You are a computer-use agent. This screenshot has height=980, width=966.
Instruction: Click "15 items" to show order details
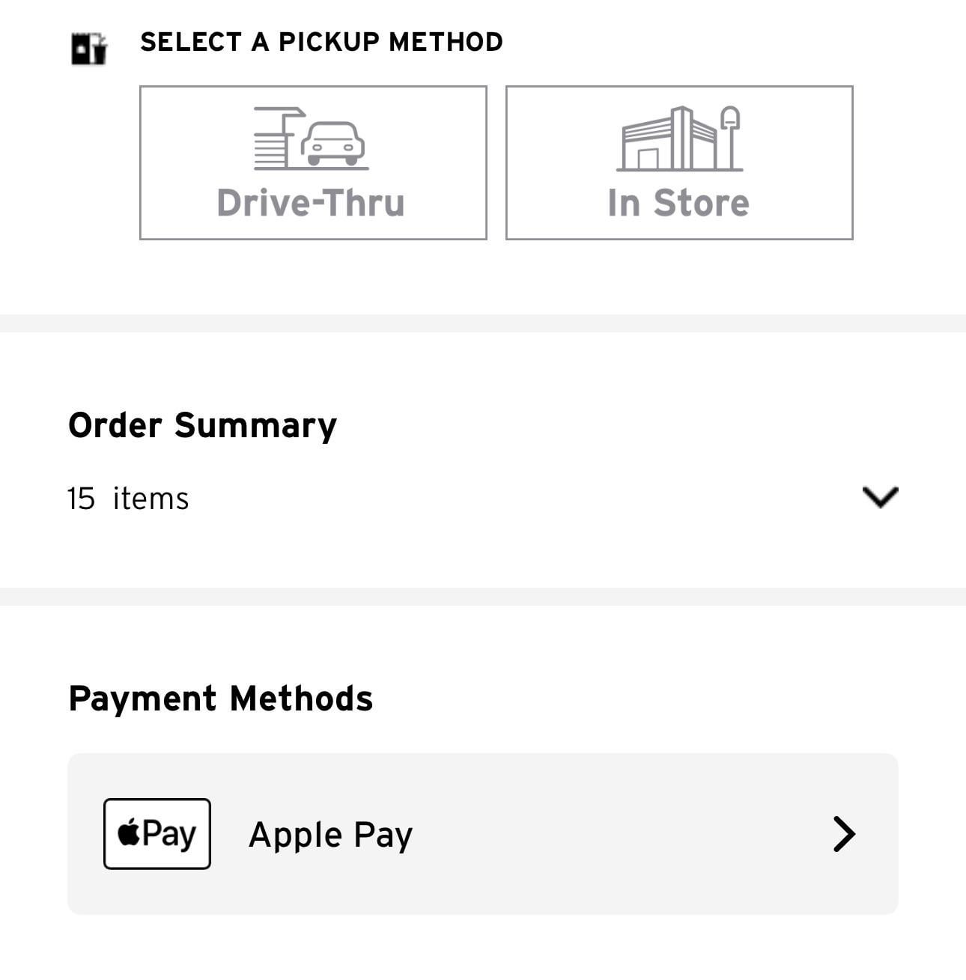point(128,499)
